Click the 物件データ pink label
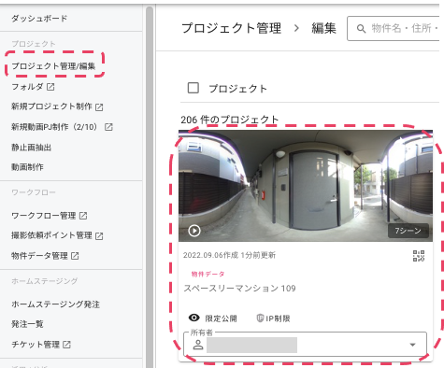Viewport: 444px width, 368px height. click(208, 274)
